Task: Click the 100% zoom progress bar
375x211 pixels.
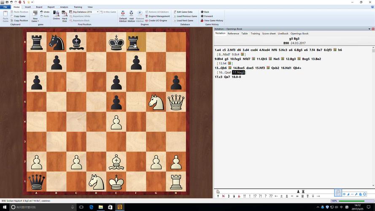Action: tap(352, 201)
